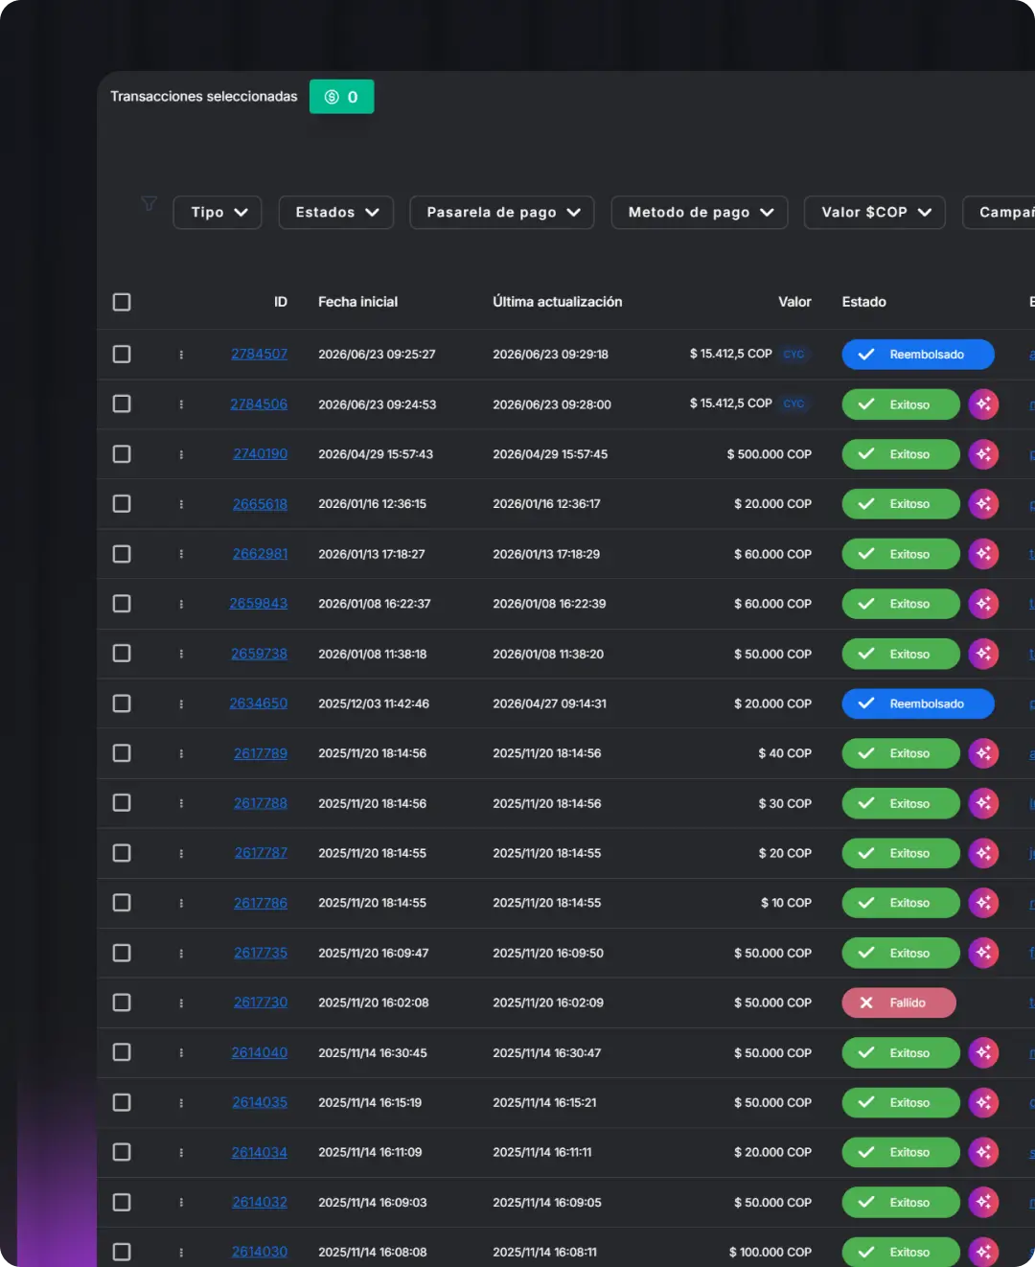This screenshot has width=1035, height=1267.
Task: Expand the Estados filter dropdown
Action: click(x=336, y=213)
